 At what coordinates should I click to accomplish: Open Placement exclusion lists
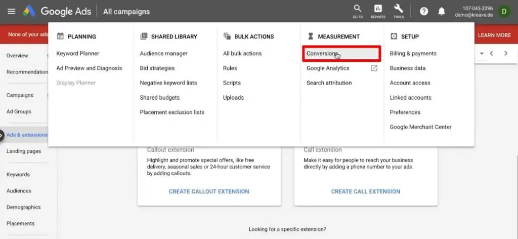pyautogui.click(x=172, y=112)
